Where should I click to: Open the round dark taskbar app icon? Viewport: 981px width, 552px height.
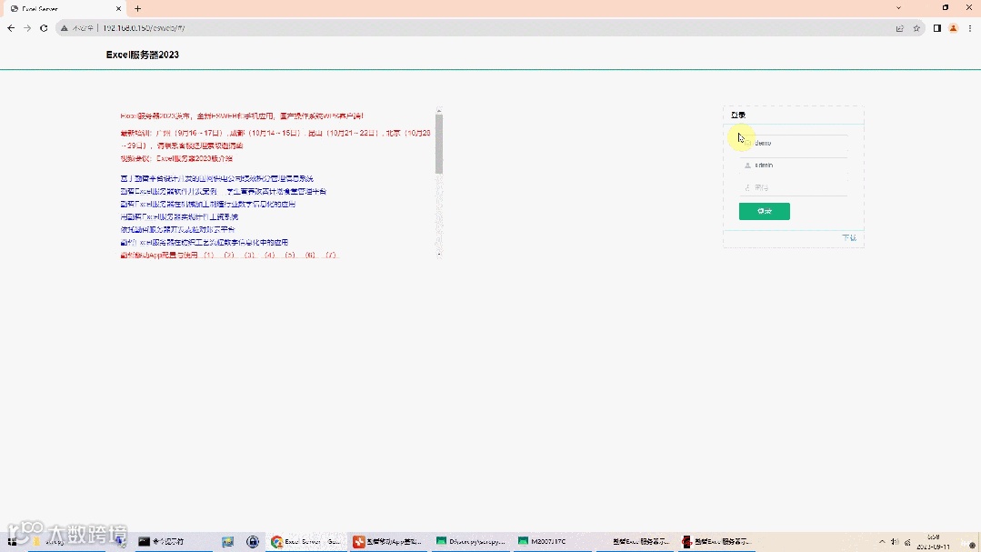pyautogui.click(x=253, y=541)
